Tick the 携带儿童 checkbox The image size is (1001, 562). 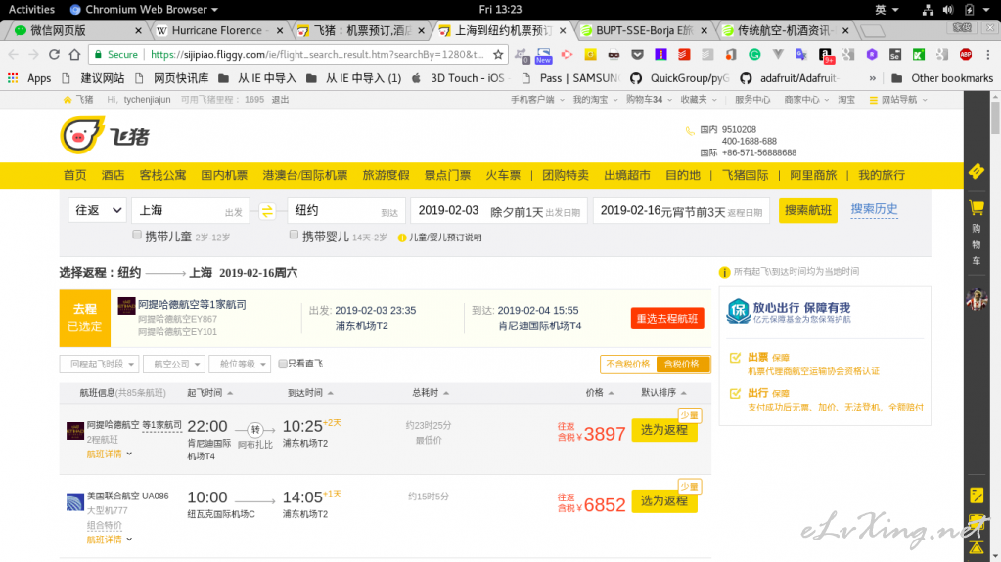click(x=137, y=235)
